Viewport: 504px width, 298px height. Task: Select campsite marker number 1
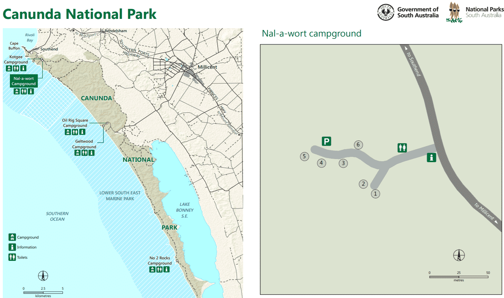click(376, 194)
